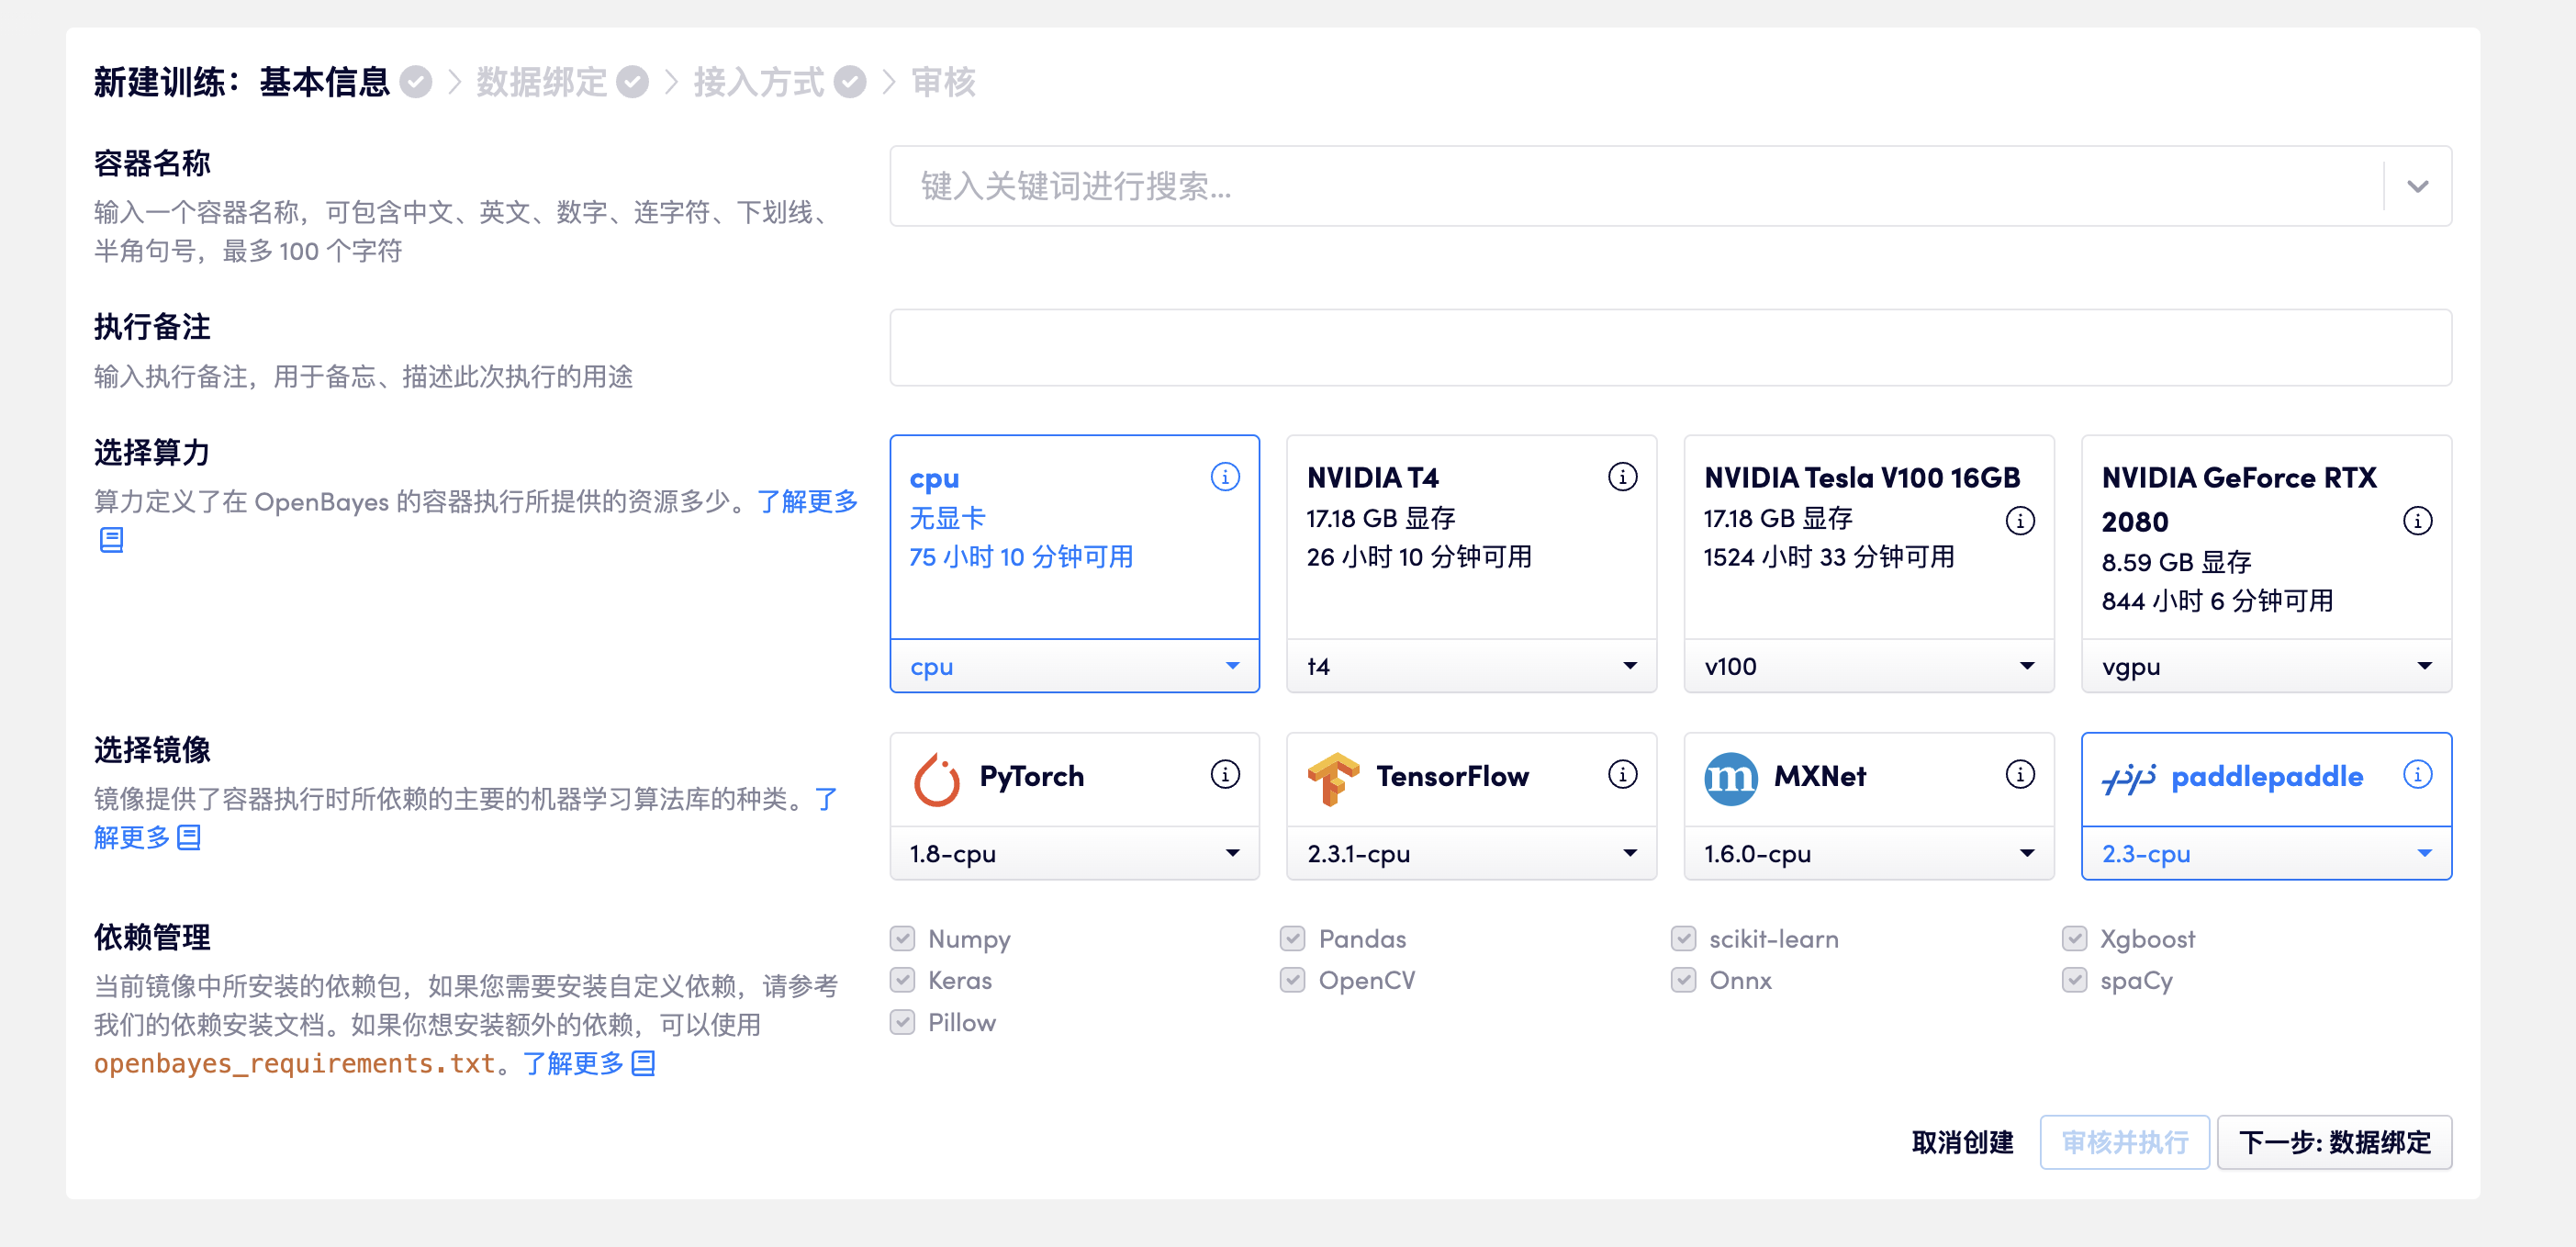Click the info icon on cpu card
This screenshot has height=1247, width=2576.
tap(1224, 477)
